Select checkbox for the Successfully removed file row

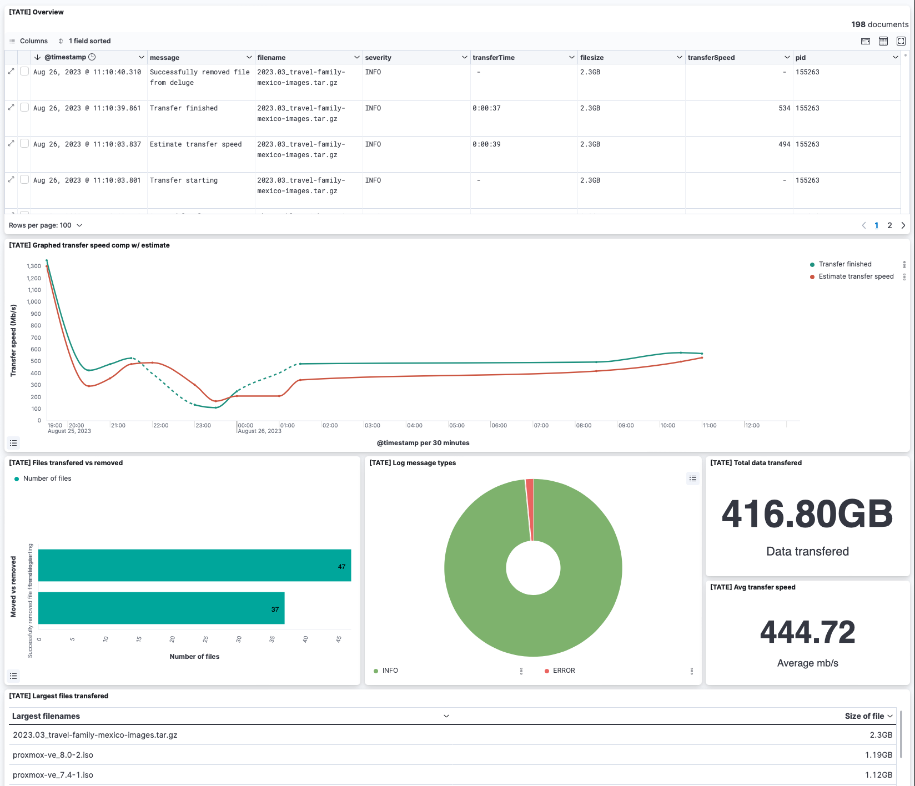[x=24, y=71]
